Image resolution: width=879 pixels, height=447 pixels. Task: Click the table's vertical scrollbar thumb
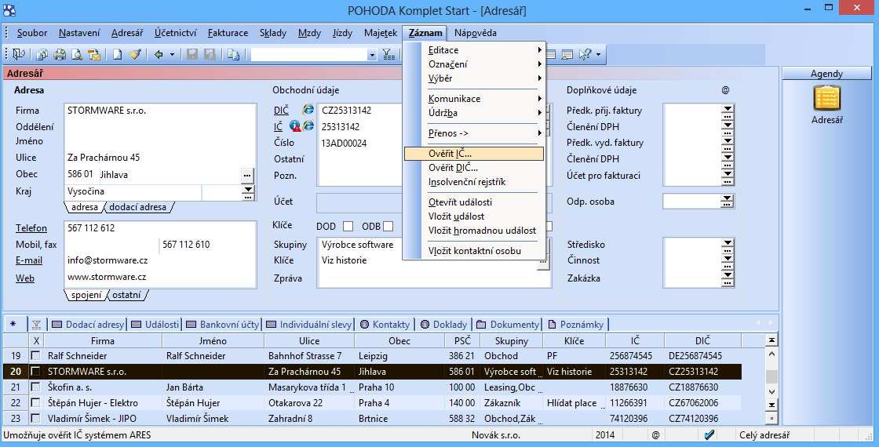click(771, 376)
